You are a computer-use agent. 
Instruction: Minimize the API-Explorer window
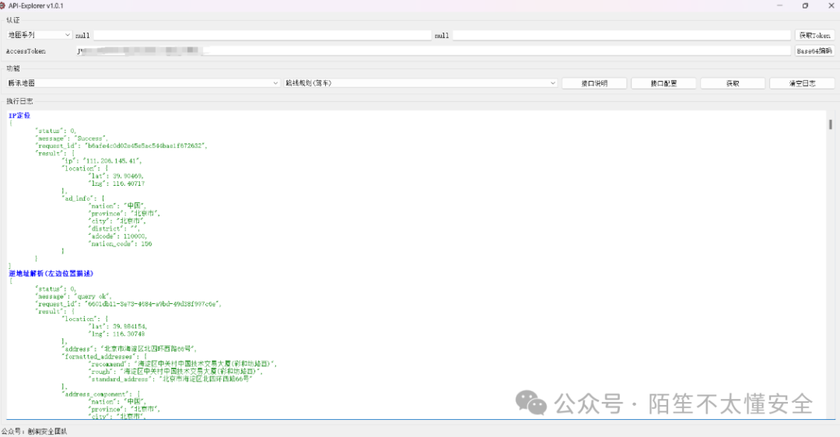(x=779, y=5)
